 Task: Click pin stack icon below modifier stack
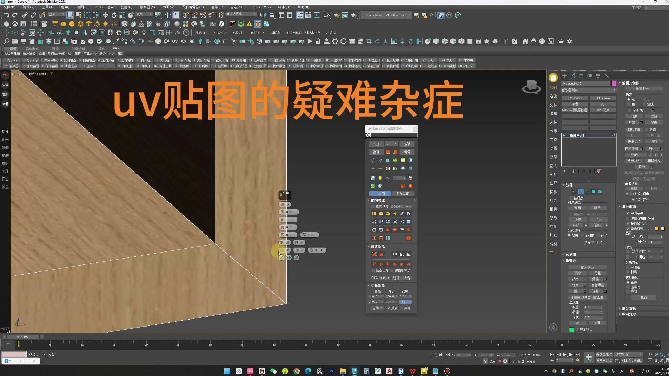564,171
